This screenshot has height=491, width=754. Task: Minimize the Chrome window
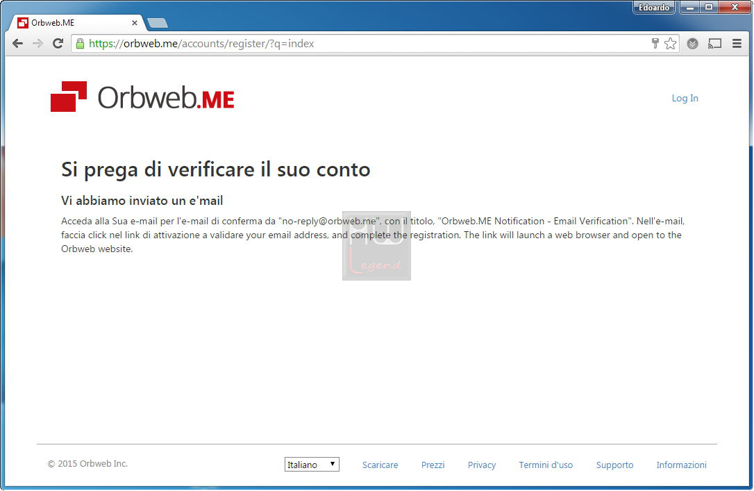(689, 7)
